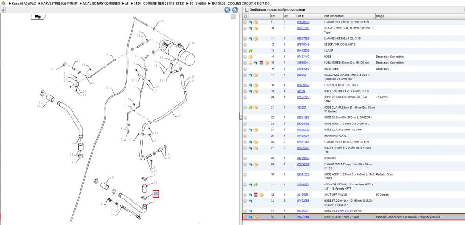Viewport: 465px width, 225px height.
Task: Click blue arrow icon for Ref 19 bolt
Action: coord(250,91)
